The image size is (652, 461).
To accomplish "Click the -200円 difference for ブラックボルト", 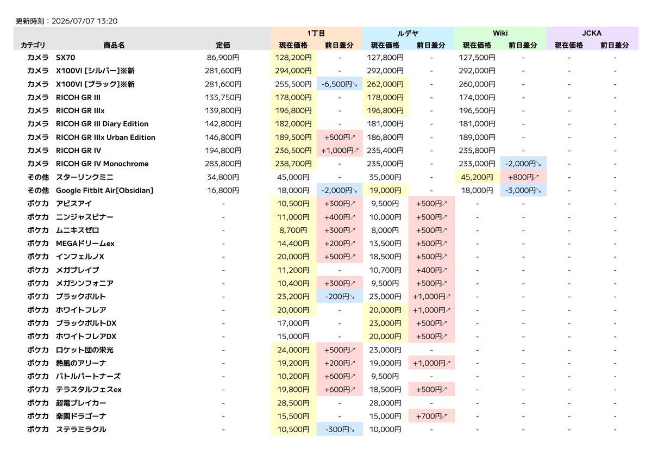I will [x=340, y=297].
